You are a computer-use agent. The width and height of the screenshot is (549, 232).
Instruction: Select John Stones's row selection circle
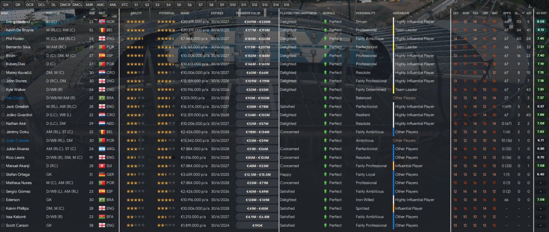click(3, 81)
